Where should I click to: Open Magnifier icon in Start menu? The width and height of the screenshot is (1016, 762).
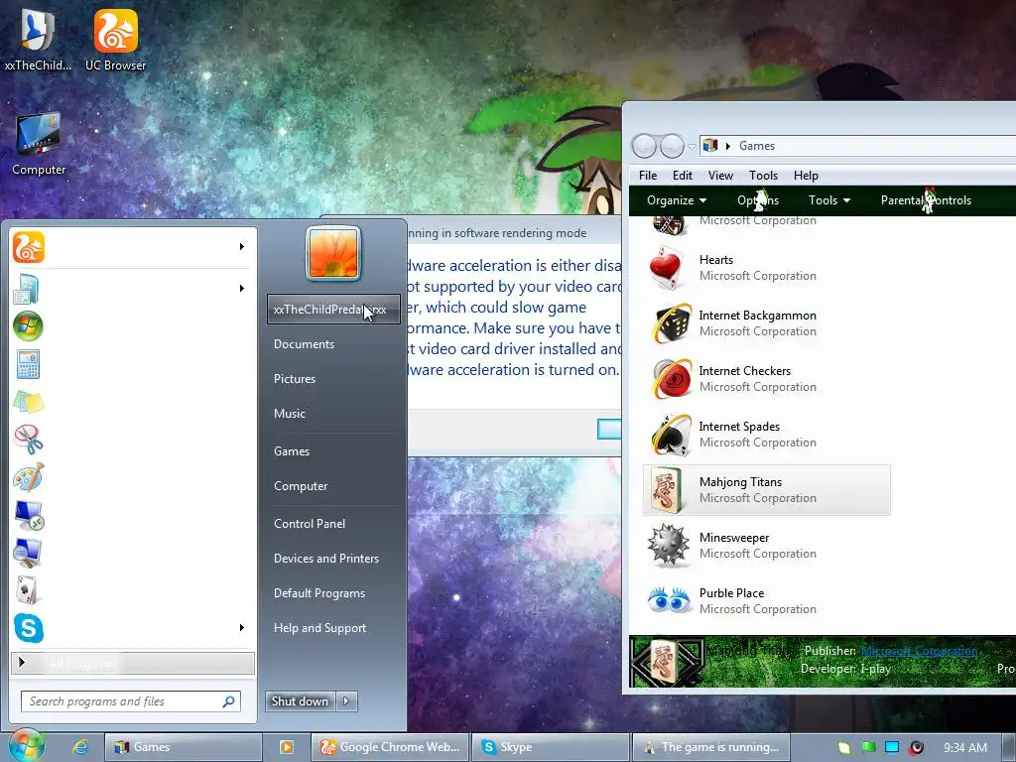pyautogui.click(x=28, y=553)
